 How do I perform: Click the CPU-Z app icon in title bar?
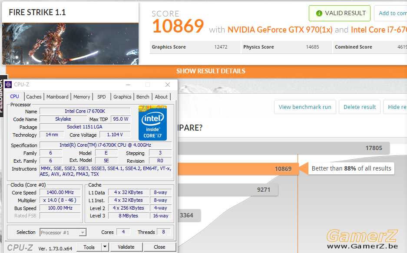(8, 85)
